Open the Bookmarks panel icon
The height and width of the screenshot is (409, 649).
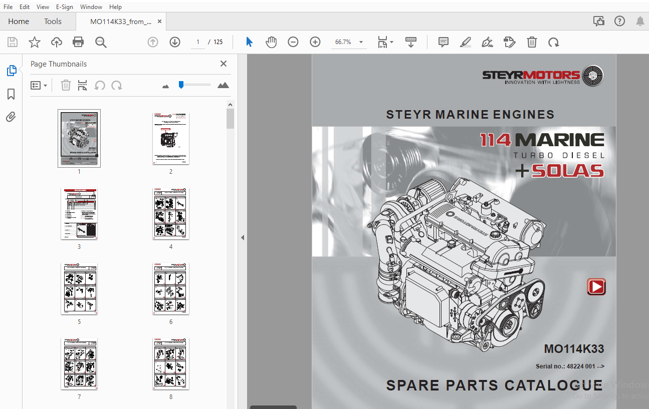click(x=11, y=94)
